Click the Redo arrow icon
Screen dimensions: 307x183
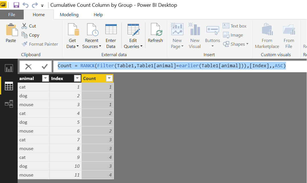(35, 5)
